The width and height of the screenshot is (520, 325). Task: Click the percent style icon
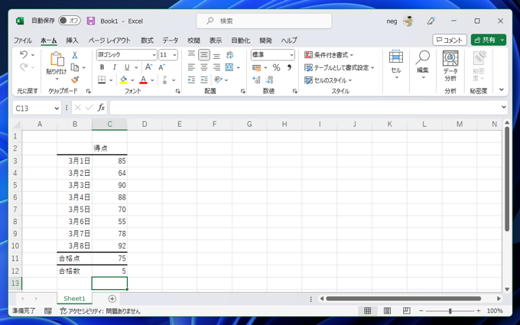pyautogui.click(x=276, y=67)
